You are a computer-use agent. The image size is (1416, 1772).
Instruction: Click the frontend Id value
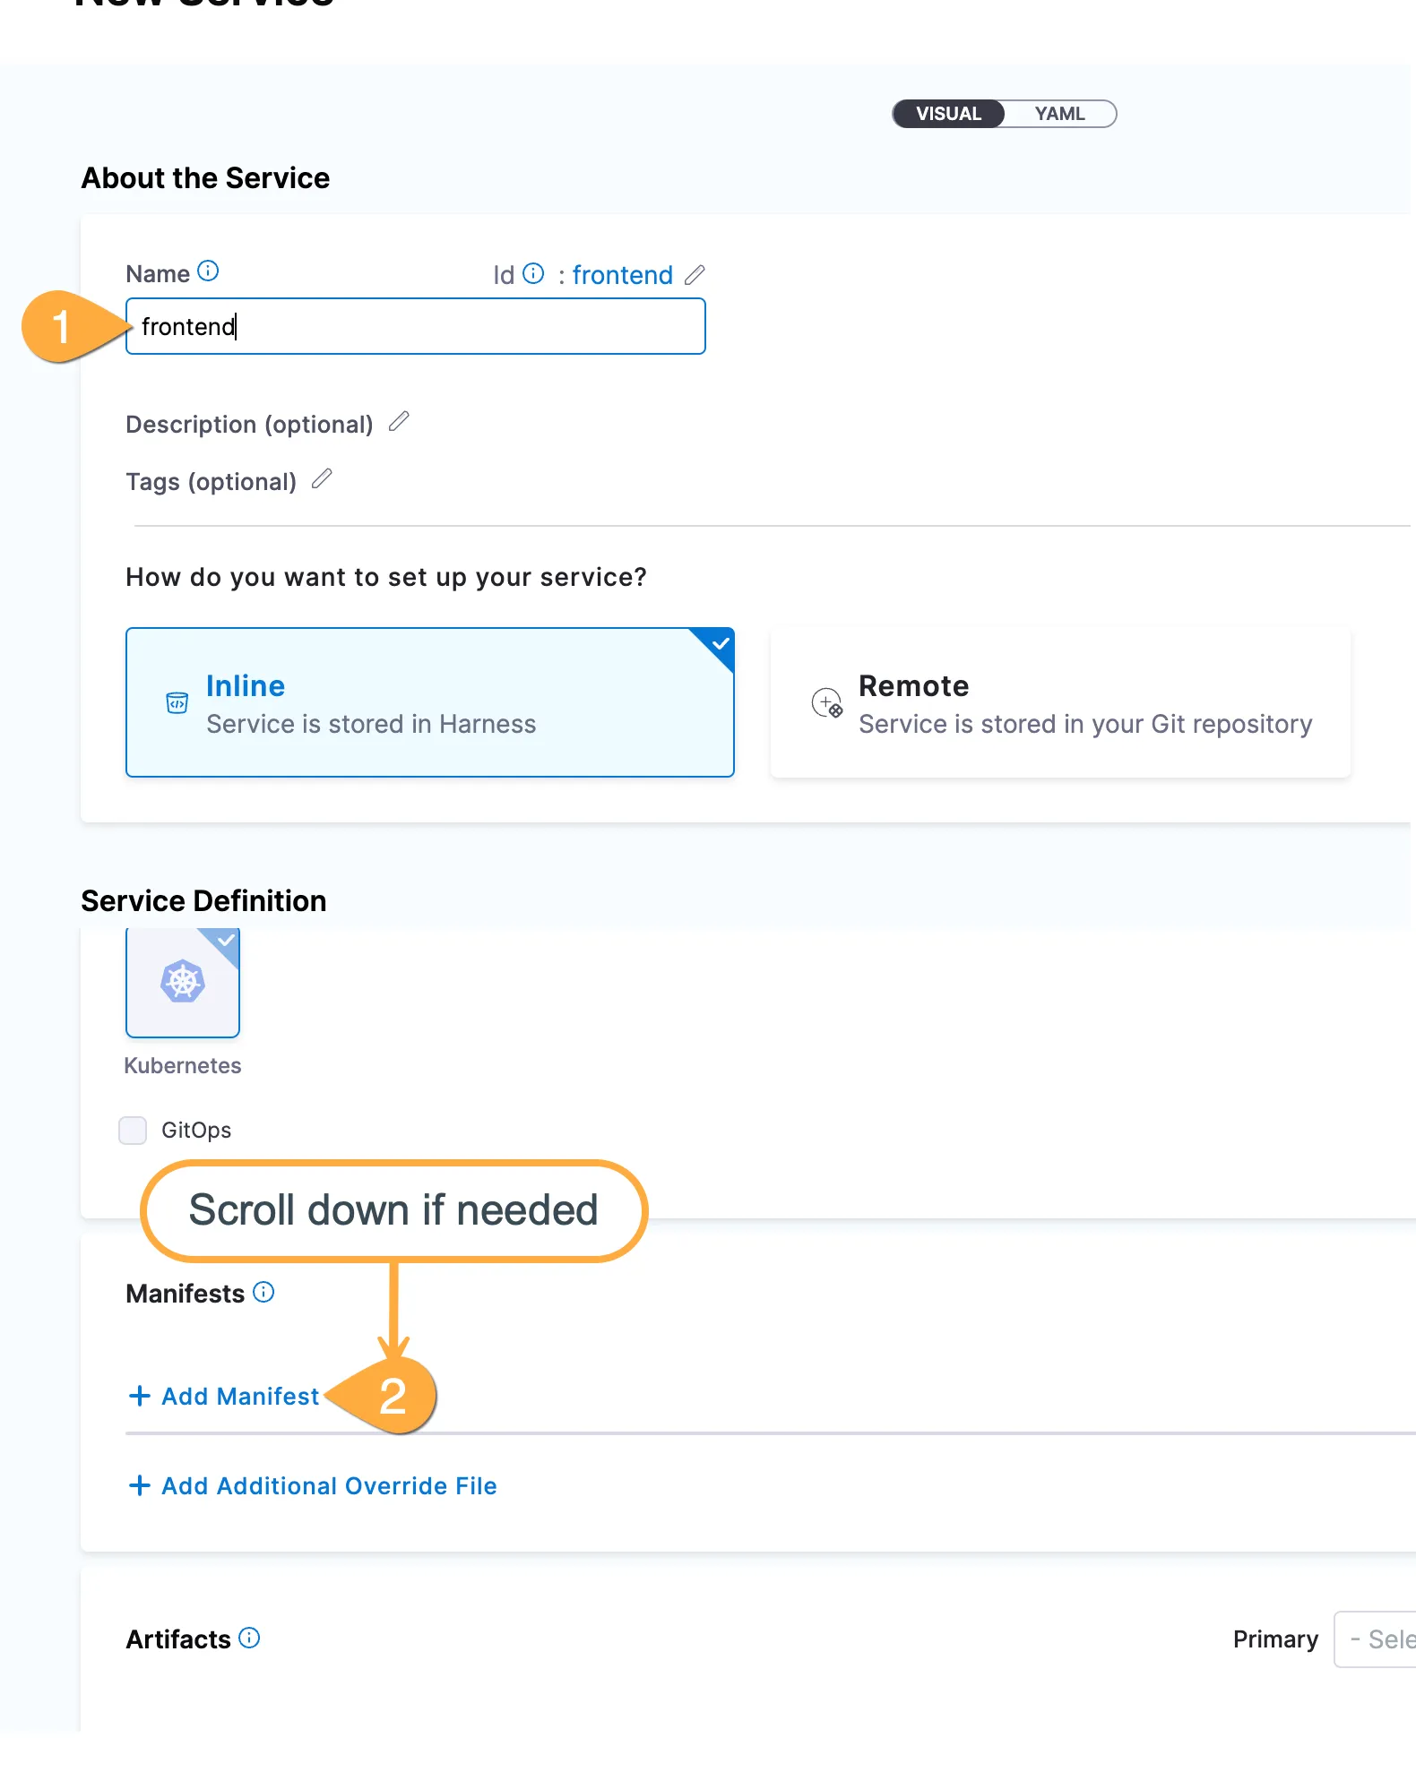(622, 275)
